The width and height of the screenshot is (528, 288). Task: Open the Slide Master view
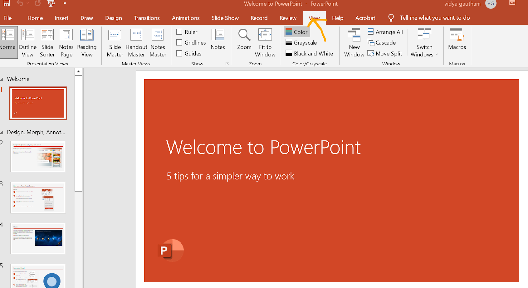[x=115, y=43]
